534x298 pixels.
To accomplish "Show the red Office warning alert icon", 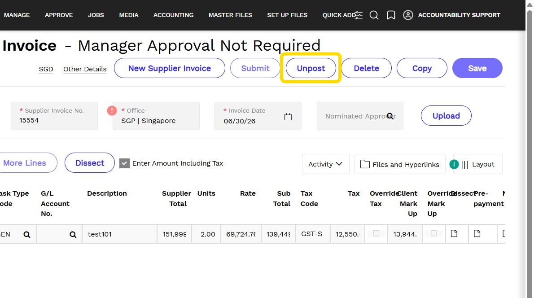I will (112, 111).
